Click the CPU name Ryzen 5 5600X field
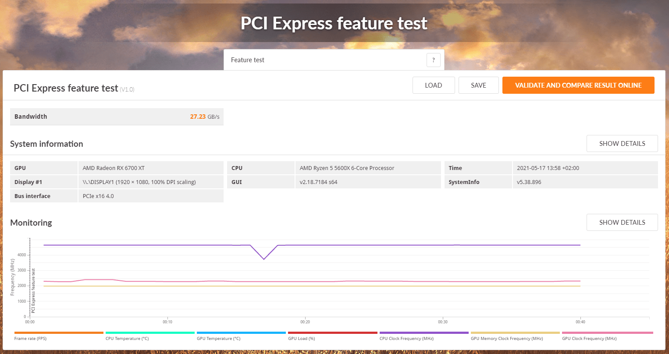669x354 pixels. click(x=347, y=168)
